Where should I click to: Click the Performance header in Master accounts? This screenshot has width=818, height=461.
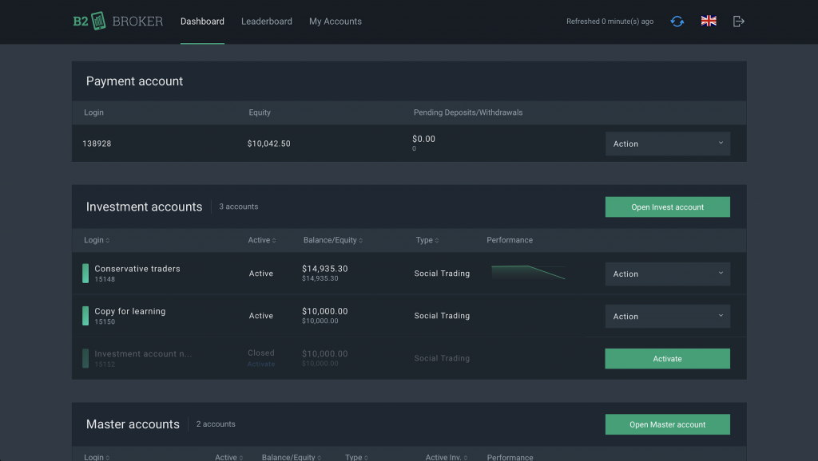click(x=510, y=457)
